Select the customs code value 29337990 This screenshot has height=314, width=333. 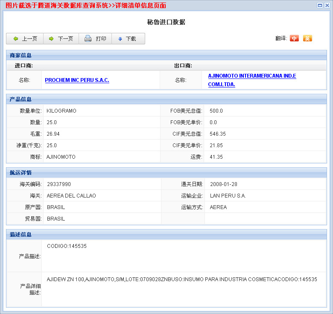(x=59, y=184)
